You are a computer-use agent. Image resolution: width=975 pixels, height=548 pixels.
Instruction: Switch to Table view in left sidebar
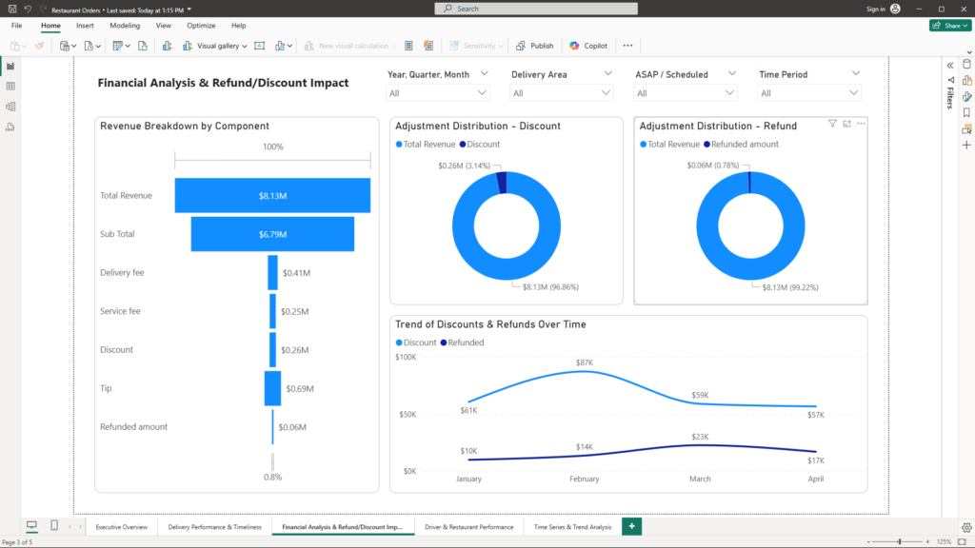point(10,87)
